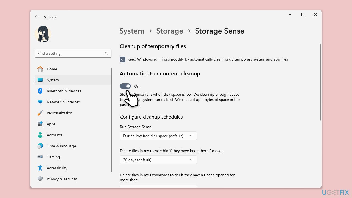Viewport: 352px width, 198px height.
Task: Open the Accounts person icon
Action: click(40, 135)
